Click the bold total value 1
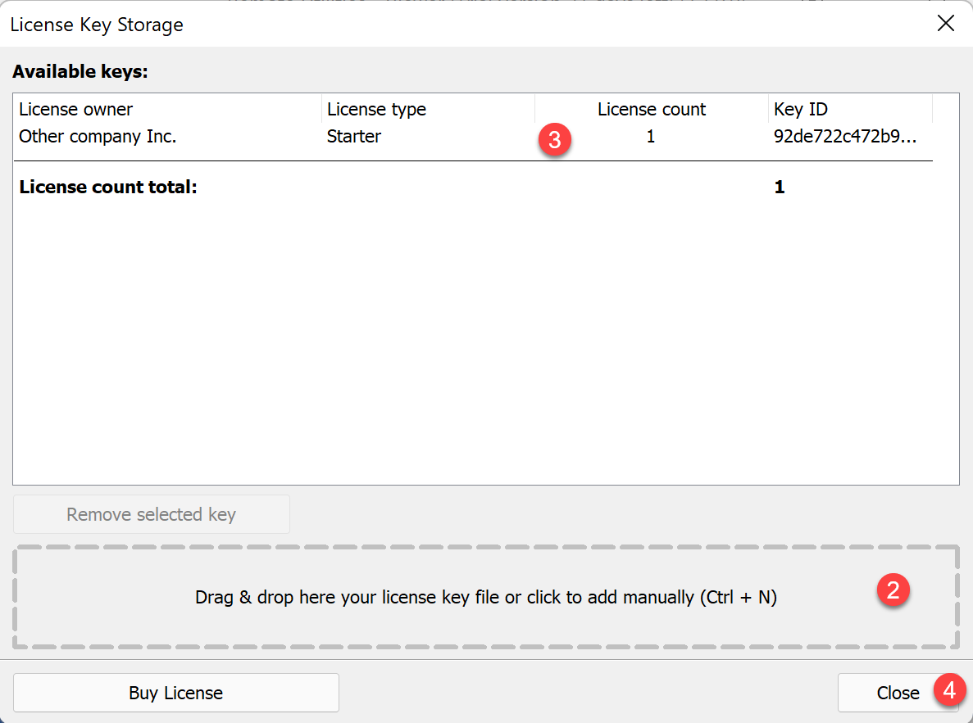 click(779, 187)
